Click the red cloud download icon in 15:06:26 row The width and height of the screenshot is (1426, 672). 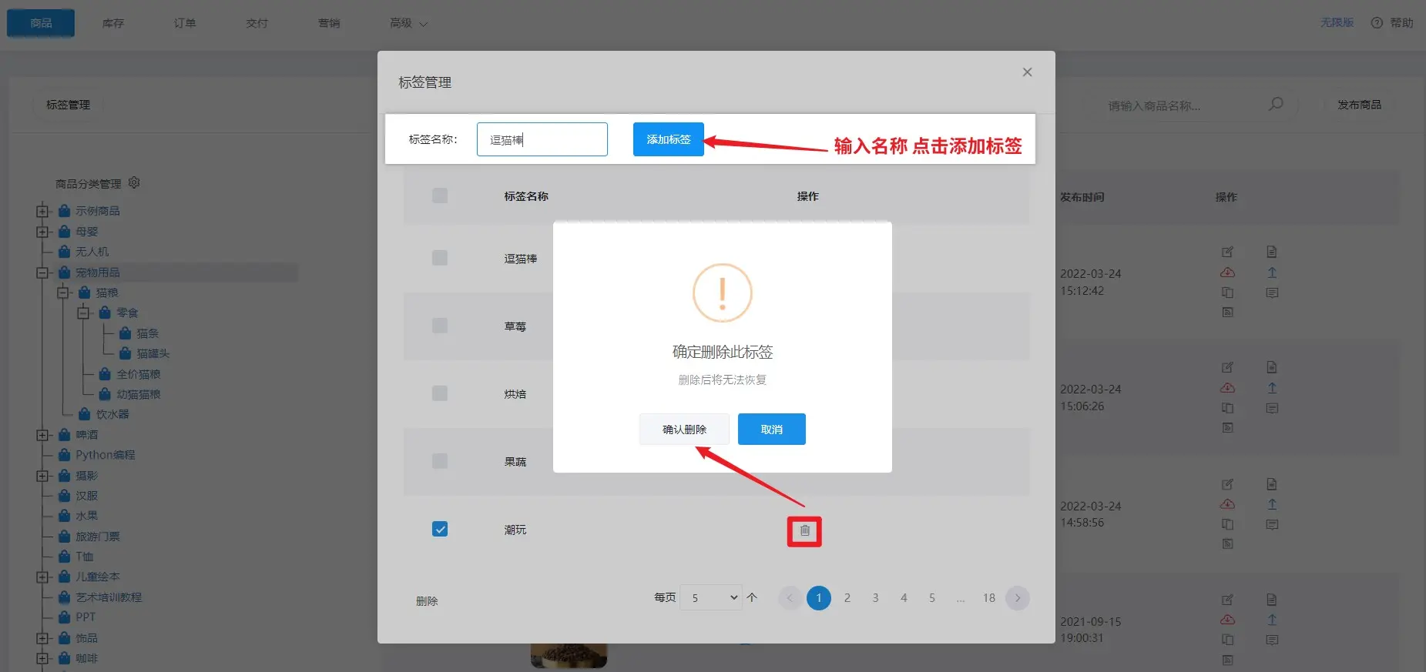pyautogui.click(x=1227, y=388)
